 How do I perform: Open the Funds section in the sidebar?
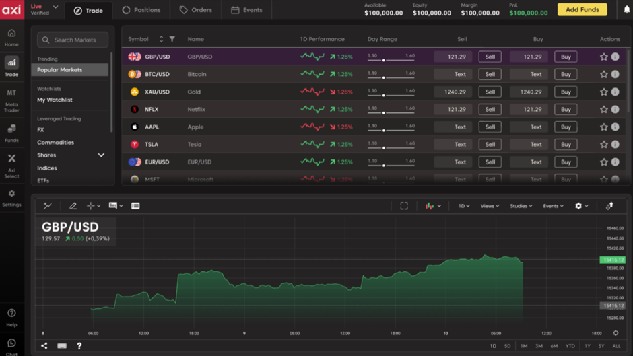tap(11, 132)
